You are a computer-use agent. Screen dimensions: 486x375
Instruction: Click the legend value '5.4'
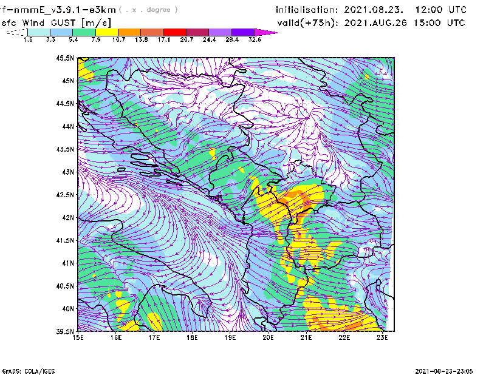[x=73, y=39]
